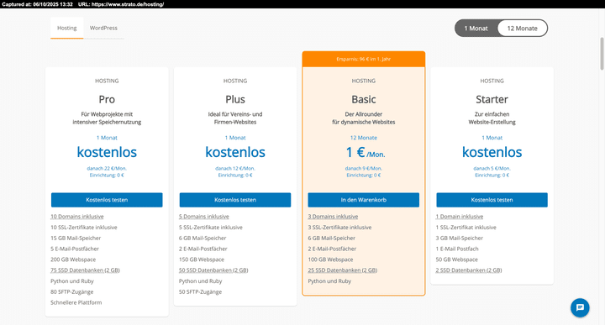Click 50 GB Webspace
This screenshot has width=605, height=325.
coord(457,259)
